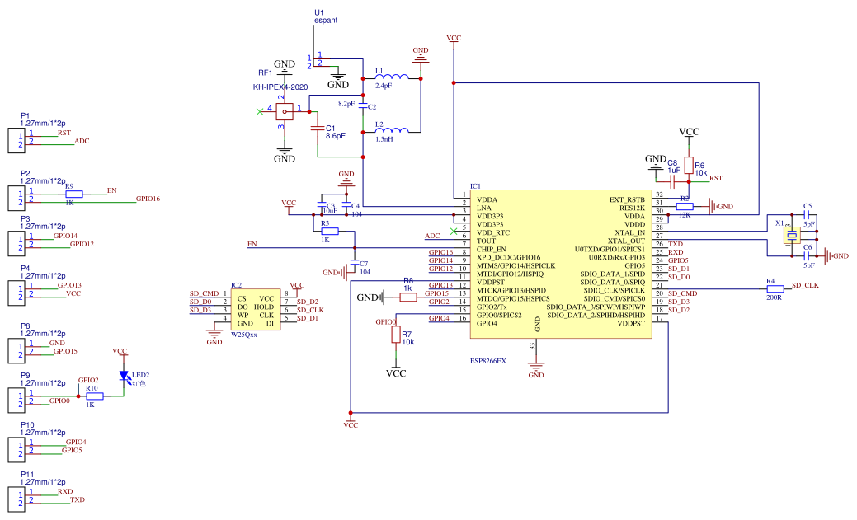Image resolution: width=857 pixels, height=520 pixels.
Task: Select the R7 10k pull-up resistor
Action: tap(396, 334)
